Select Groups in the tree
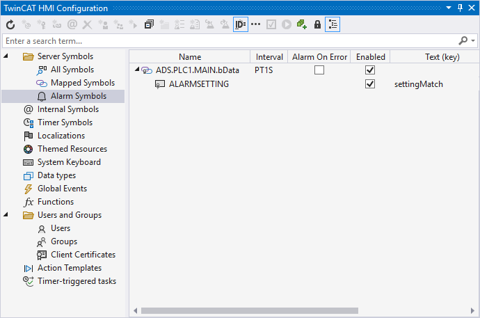480x318 pixels. pyautogui.click(x=64, y=241)
